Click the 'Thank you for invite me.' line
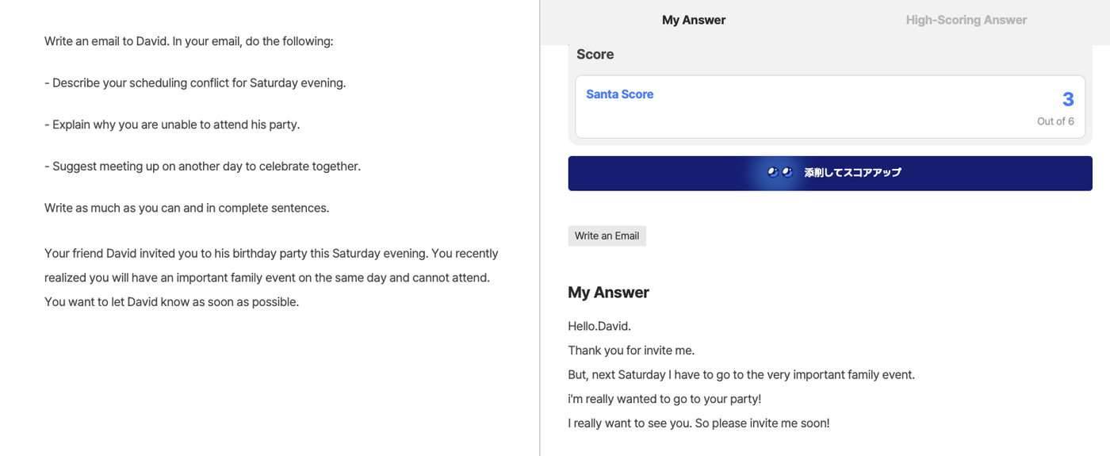The width and height of the screenshot is (1110, 456). [631, 351]
